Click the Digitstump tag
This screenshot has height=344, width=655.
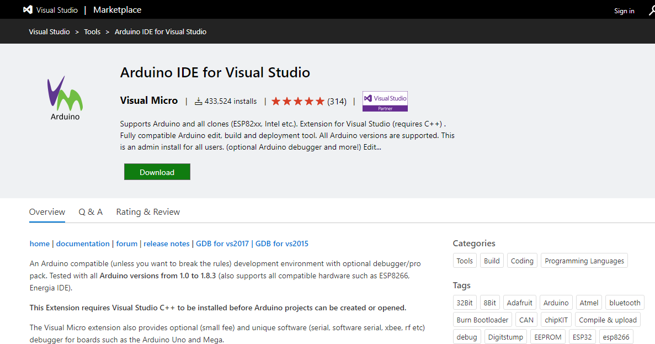505,337
